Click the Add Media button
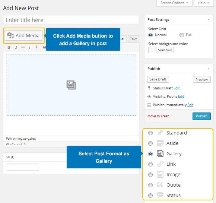The width and height of the screenshot is (216, 203). pos(23,35)
